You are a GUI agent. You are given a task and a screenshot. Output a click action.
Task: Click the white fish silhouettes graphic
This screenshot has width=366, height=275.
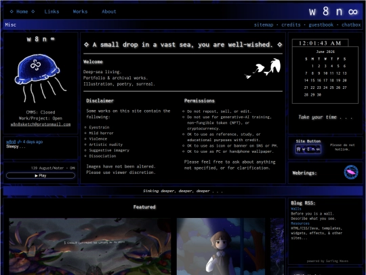(262, 69)
